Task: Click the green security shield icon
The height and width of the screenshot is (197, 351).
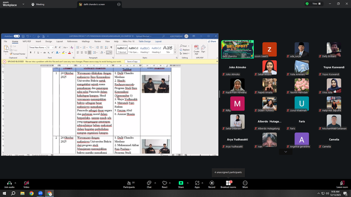Action: [x=307, y=4]
